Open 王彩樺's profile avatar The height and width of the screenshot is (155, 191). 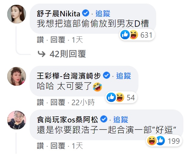(17, 76)
